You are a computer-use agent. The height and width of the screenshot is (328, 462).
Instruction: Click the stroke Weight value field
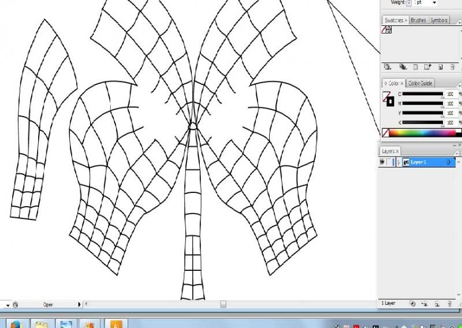pyautogui.click(x=422, y=2)
